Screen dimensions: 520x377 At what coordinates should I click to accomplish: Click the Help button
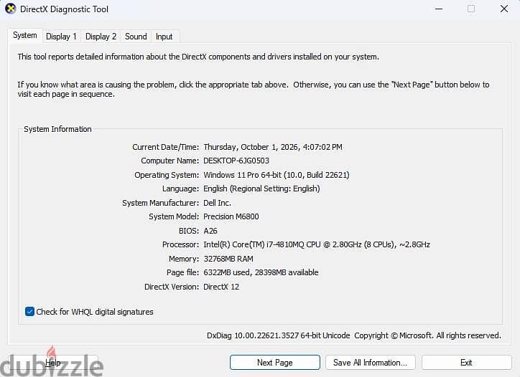click(x=53, y=363)
